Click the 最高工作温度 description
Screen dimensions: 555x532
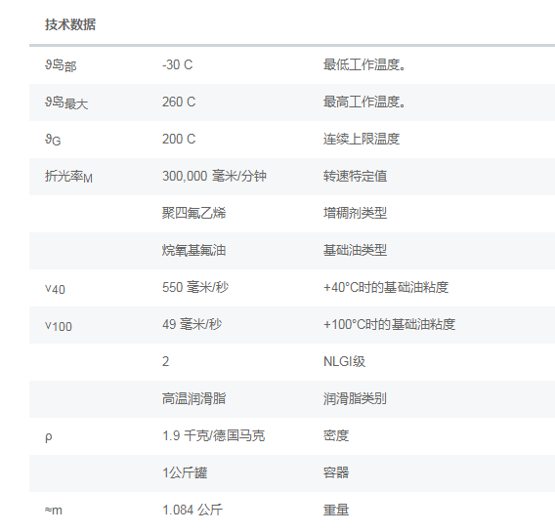pyautogui.click(x=364, y=102)
